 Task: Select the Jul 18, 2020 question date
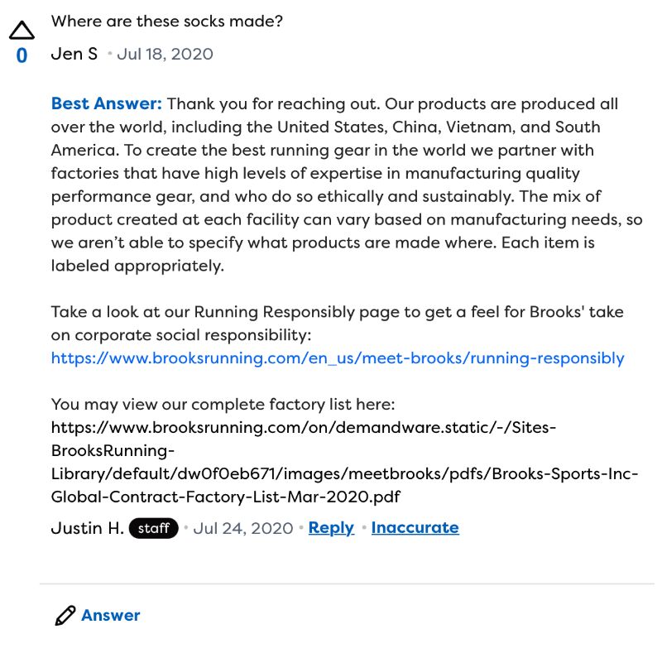click(165, 54)
